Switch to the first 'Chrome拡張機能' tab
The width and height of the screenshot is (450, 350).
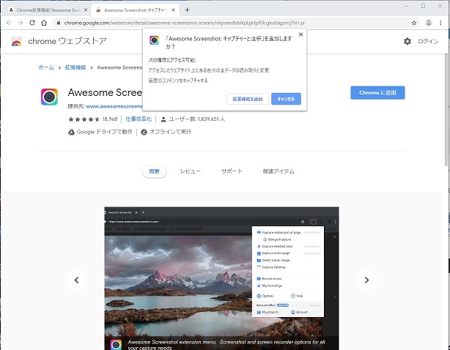pos(46,10)
